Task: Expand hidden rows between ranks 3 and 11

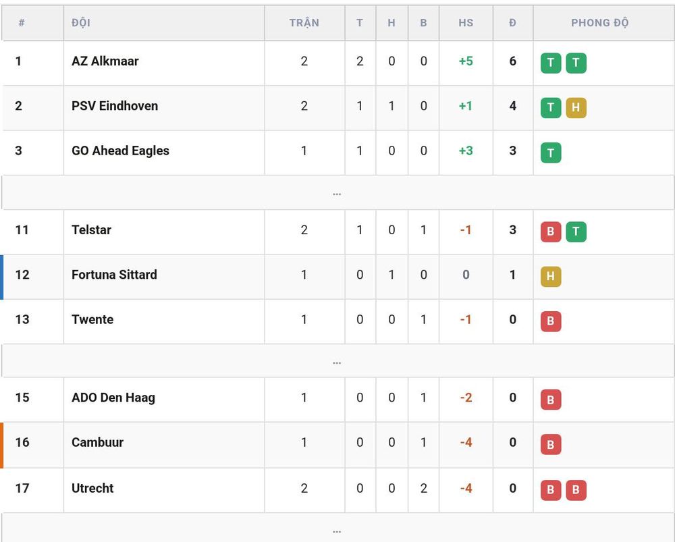Action: point(337,192)
